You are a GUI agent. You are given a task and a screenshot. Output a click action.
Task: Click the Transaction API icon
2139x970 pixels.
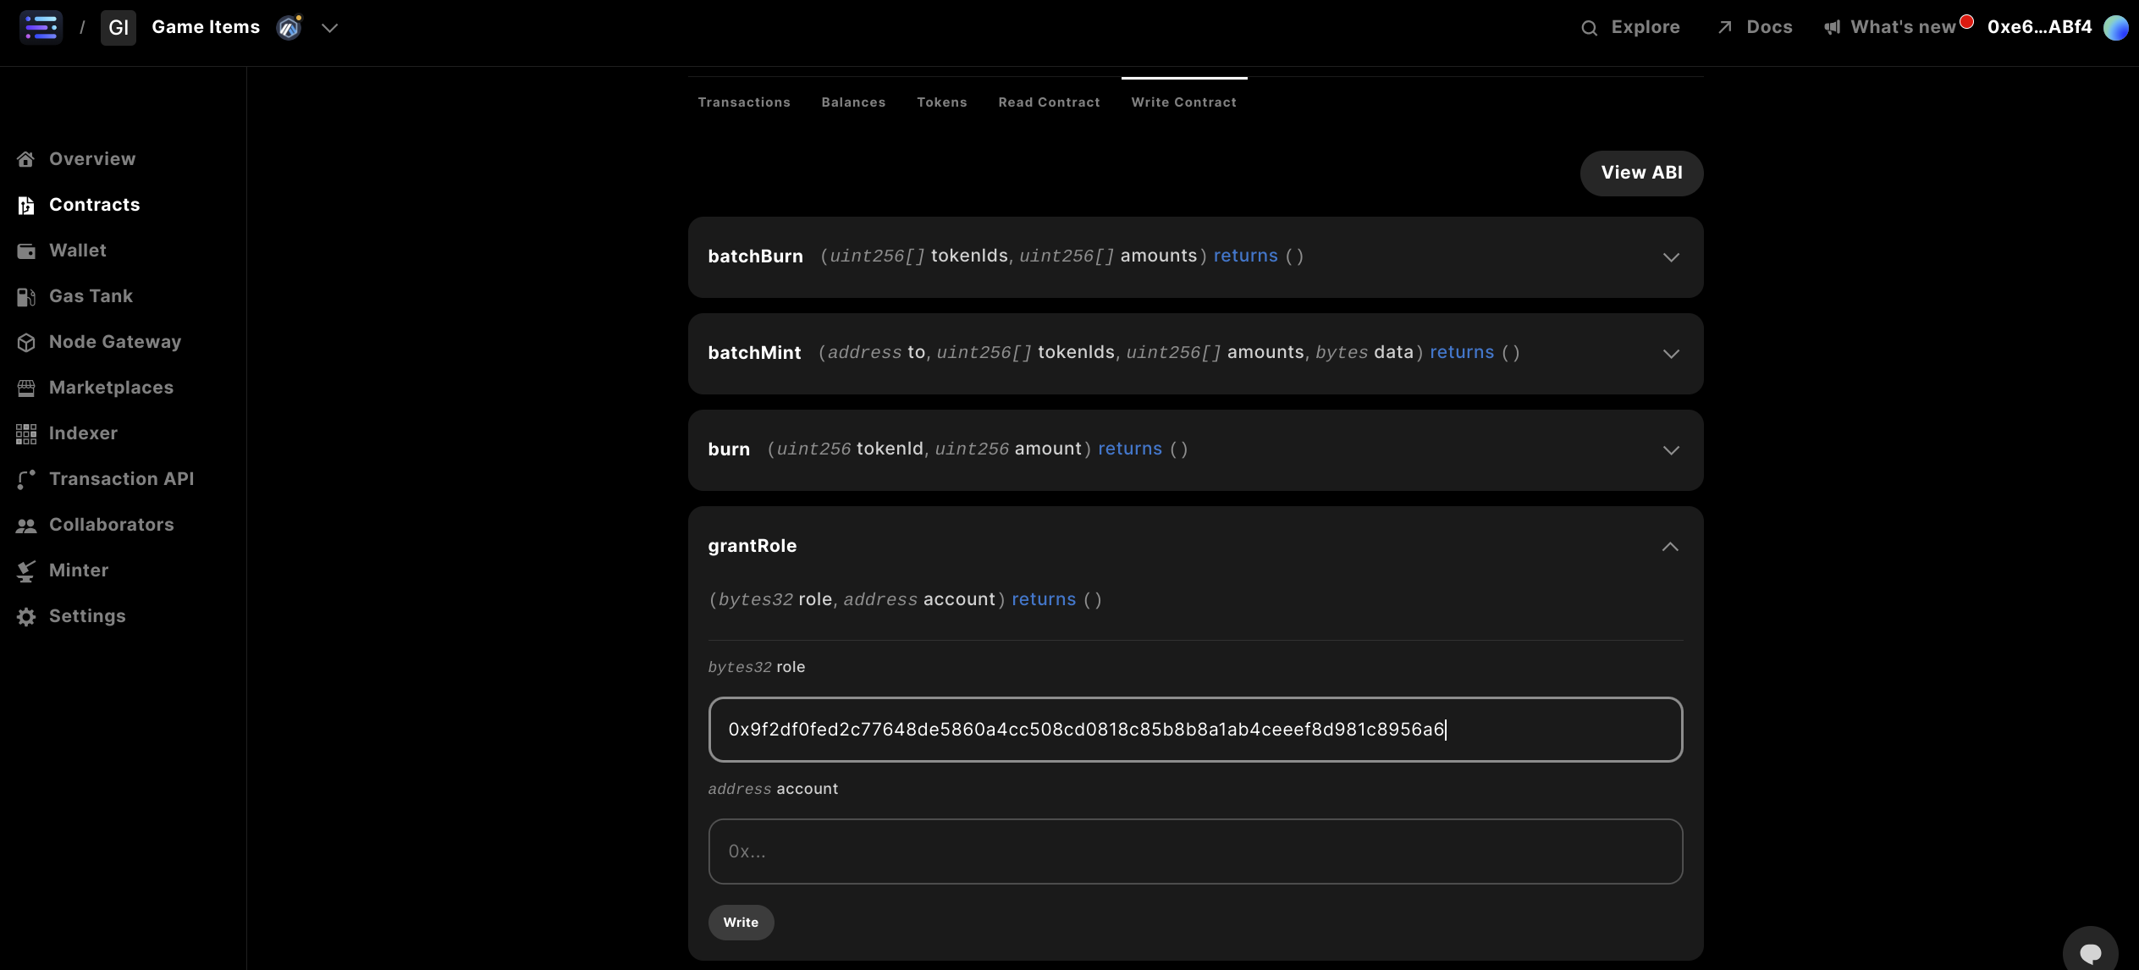pos(26,479)
